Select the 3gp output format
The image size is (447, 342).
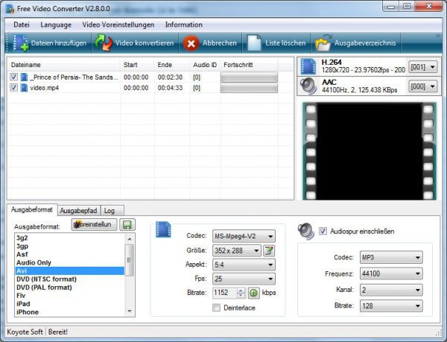point(70,246)
